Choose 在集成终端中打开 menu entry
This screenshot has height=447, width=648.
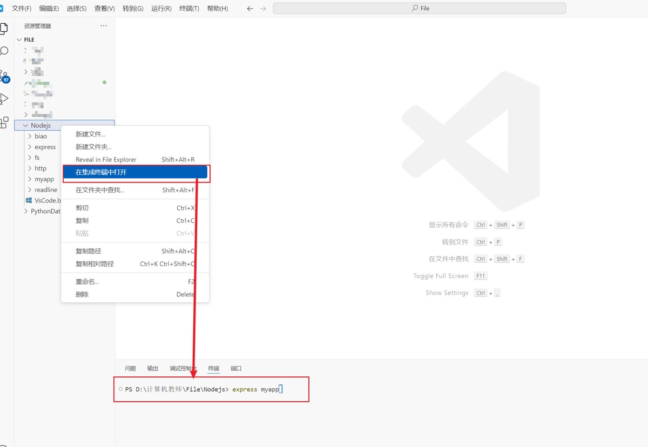(135, 172)
